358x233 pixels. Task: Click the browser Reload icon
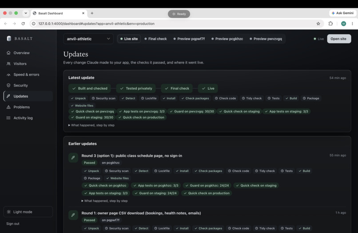(x=23, y=24)
